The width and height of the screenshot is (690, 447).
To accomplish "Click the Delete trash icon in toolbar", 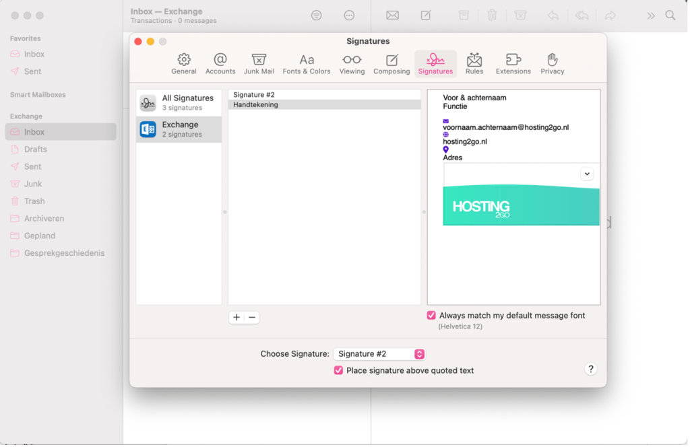I will pyautogui.click(x=492, y=16).
